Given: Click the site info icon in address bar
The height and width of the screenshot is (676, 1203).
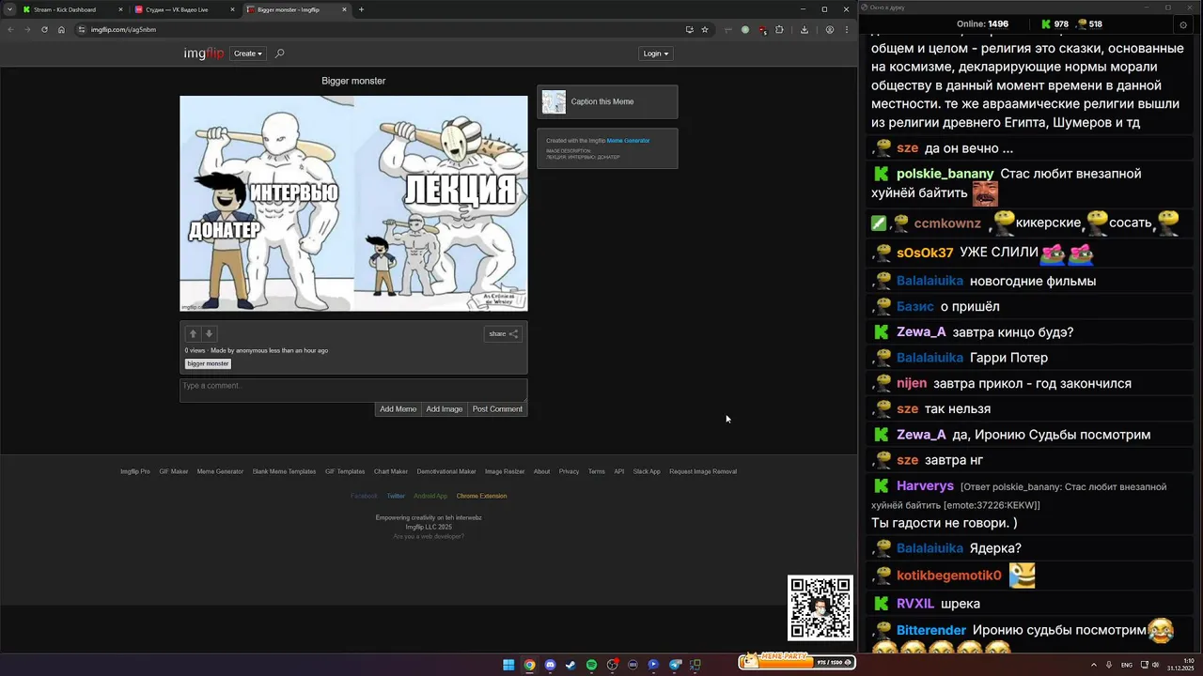Looking at the screenshot, I should [82, 29].
